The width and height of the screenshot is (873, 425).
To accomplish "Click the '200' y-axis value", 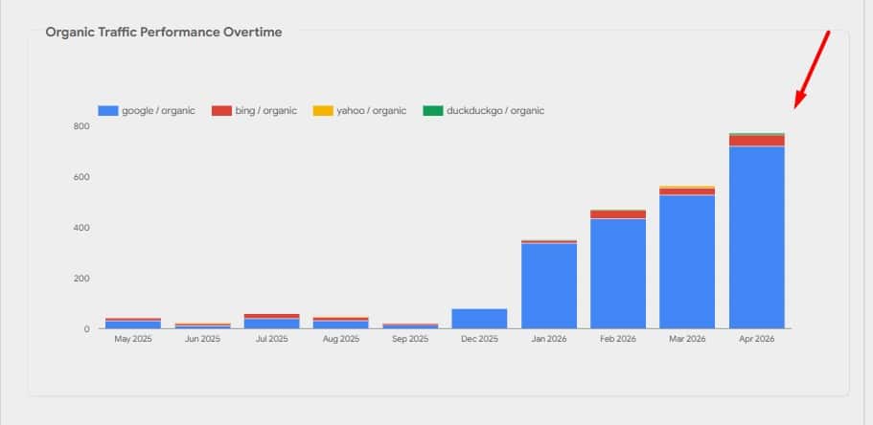I will (x=81, y=279).
